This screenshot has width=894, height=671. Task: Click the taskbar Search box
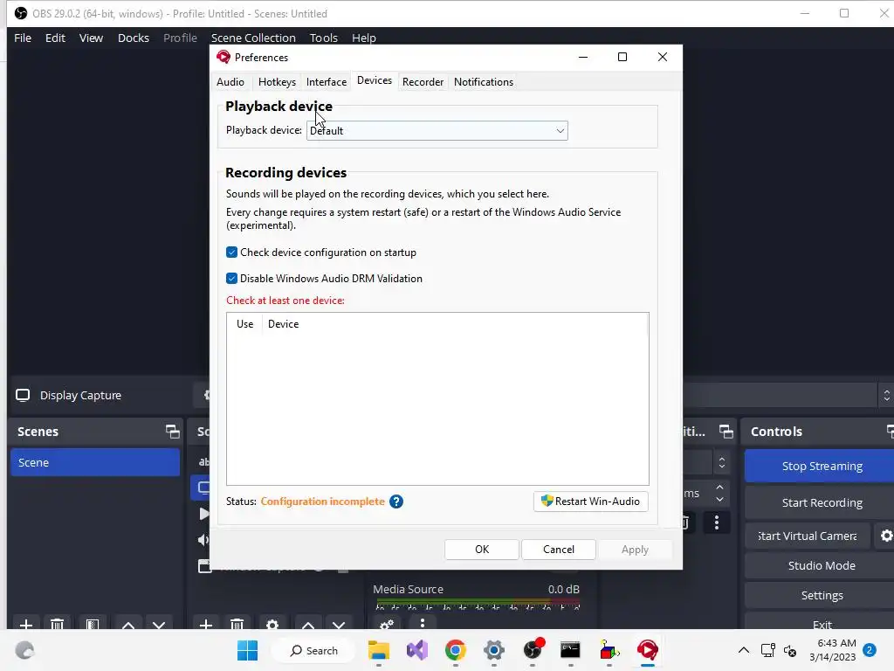[313, 650]
